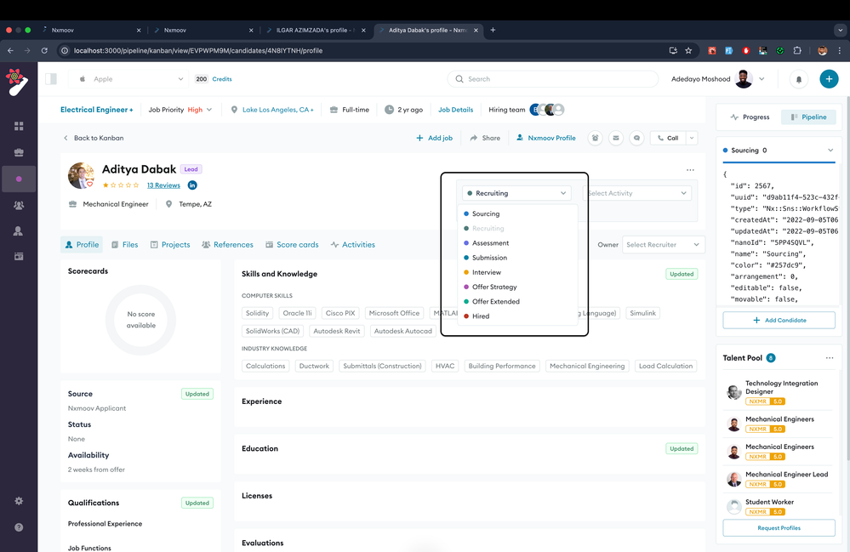Screen dimensions: 850x552
Task: Choose Interview from the stage list
Action: click(517, 272)
